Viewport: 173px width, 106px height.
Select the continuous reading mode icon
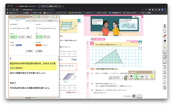[142, 77]
